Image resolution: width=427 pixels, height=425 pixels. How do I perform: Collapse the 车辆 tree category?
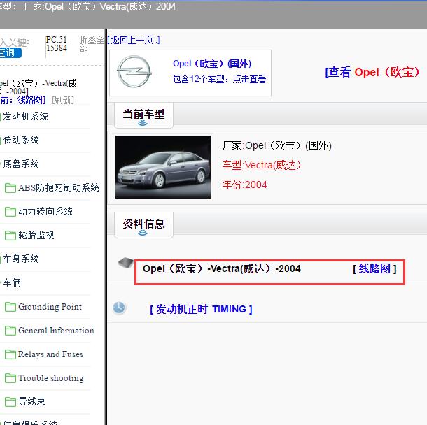pyautogui.click(x=11, y=282)
